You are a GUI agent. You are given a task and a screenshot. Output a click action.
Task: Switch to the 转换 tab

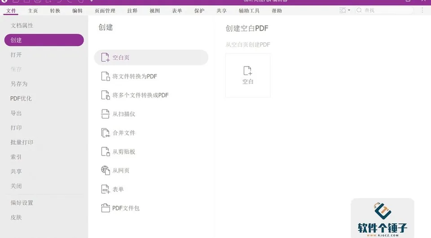click(x=55, y=11)
